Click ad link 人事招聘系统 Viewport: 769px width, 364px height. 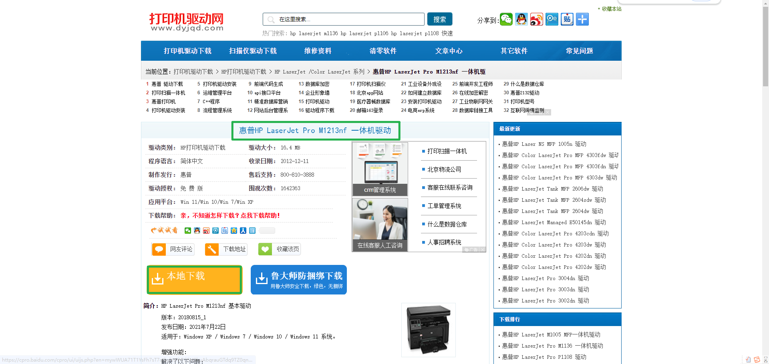tap(444, 243)
